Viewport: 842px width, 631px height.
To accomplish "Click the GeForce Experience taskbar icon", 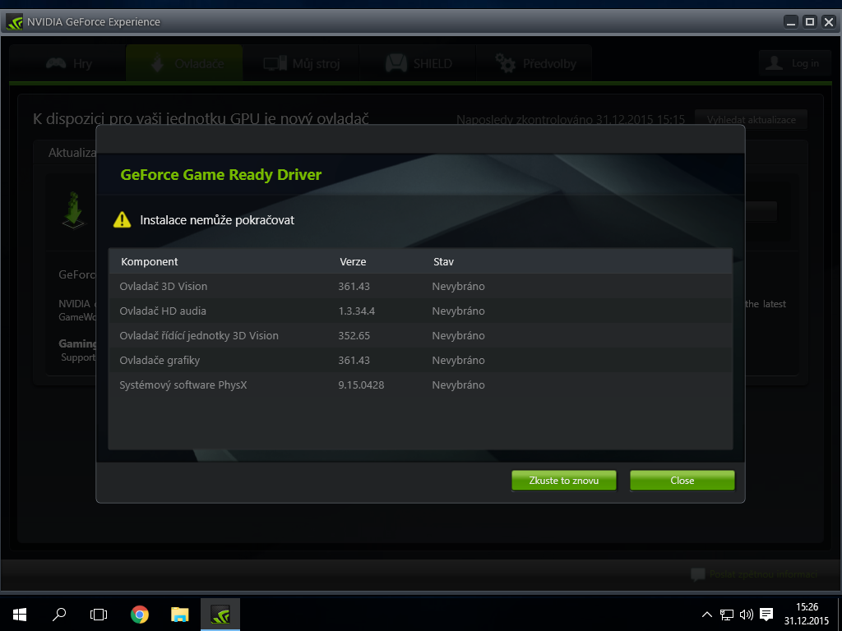I will tap(220, 615).
